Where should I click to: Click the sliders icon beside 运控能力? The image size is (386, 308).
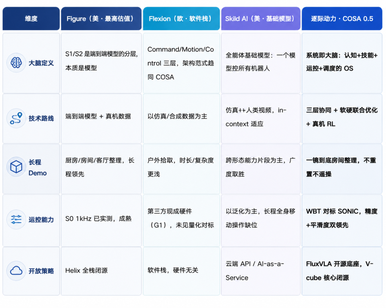tap(16, 219)
